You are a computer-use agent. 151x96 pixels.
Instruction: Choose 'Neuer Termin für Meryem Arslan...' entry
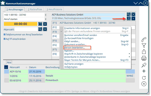(96, 60)
